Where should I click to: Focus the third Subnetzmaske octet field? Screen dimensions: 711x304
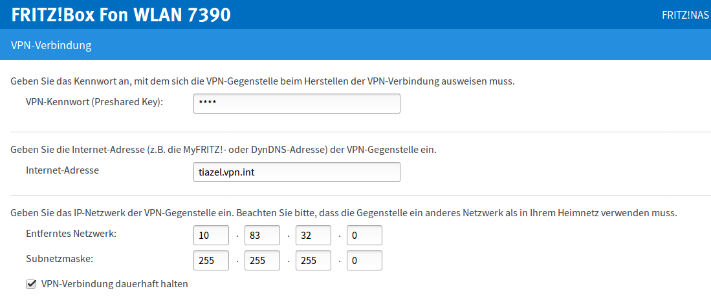(x=313, y=260)
